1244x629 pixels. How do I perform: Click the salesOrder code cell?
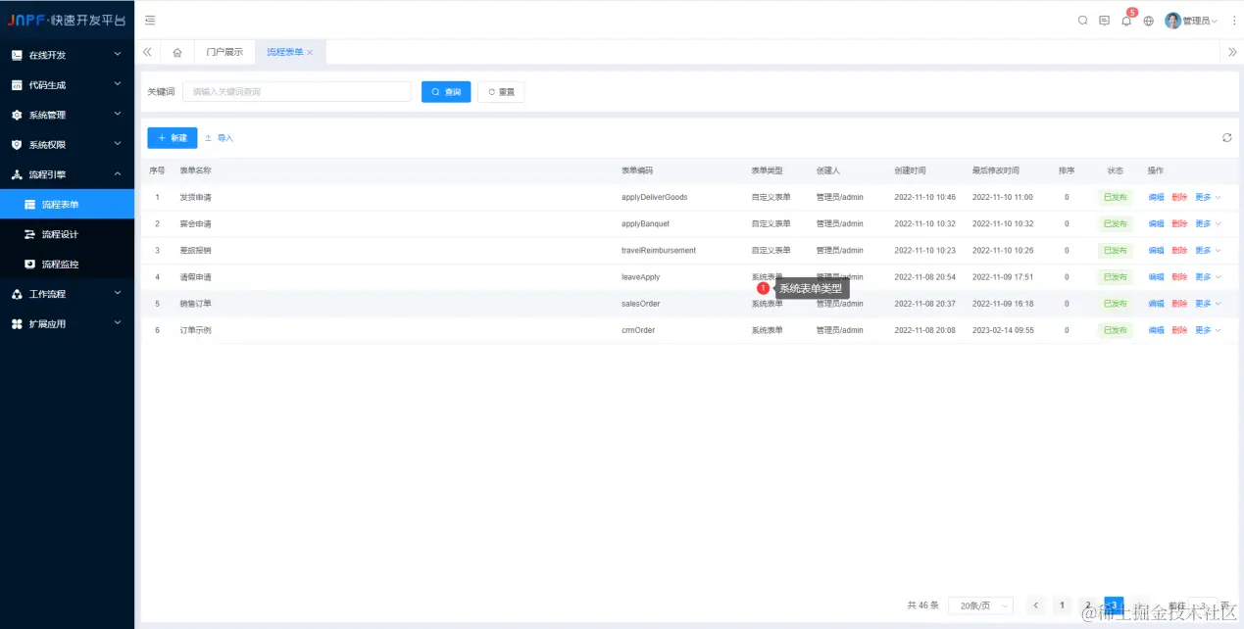(x=641, y=304)
